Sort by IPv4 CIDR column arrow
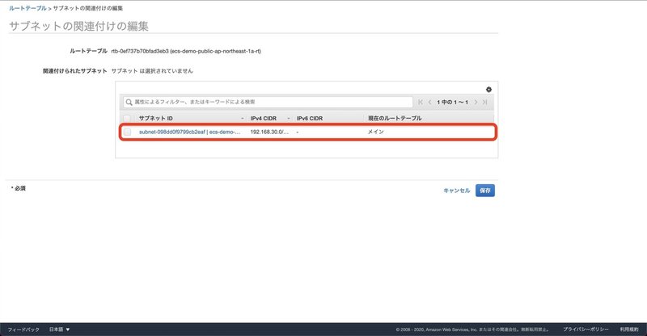This screenshot has height=336, width=647. 289,118
